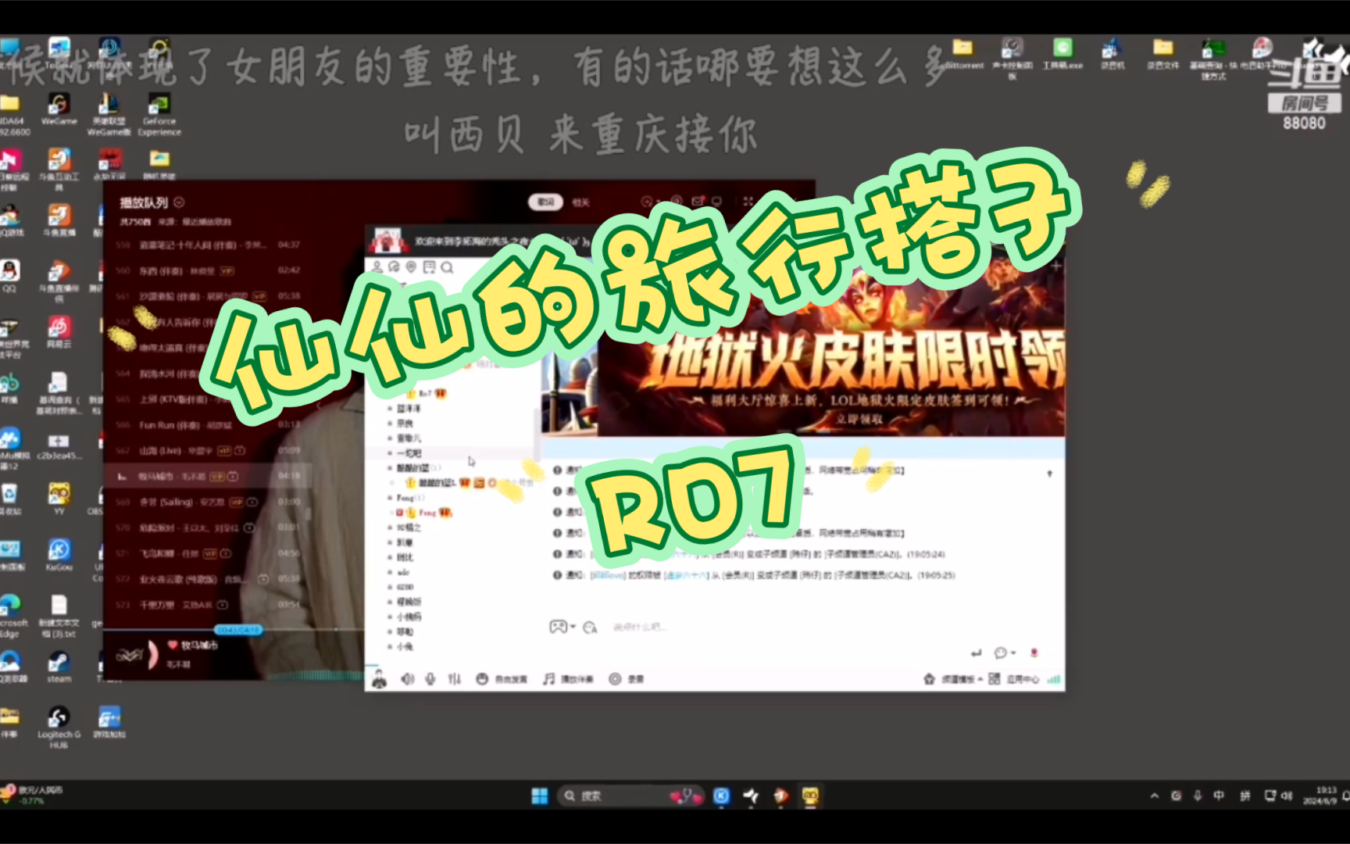The image size is (1350, 844).
Task: Click the location pin icon in YY header
Action: (x=412, y=267)
